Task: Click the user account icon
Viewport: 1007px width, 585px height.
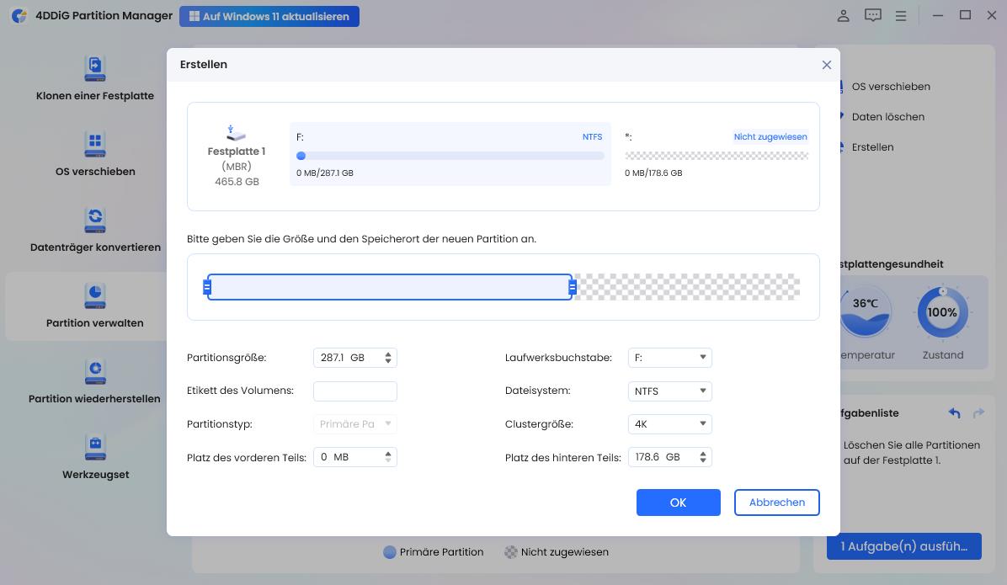Action: pos(843,16)
